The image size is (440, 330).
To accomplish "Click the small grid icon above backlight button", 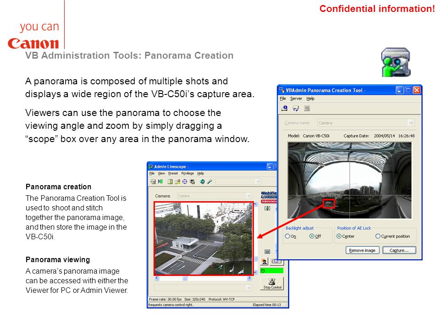I will point(267,252).
